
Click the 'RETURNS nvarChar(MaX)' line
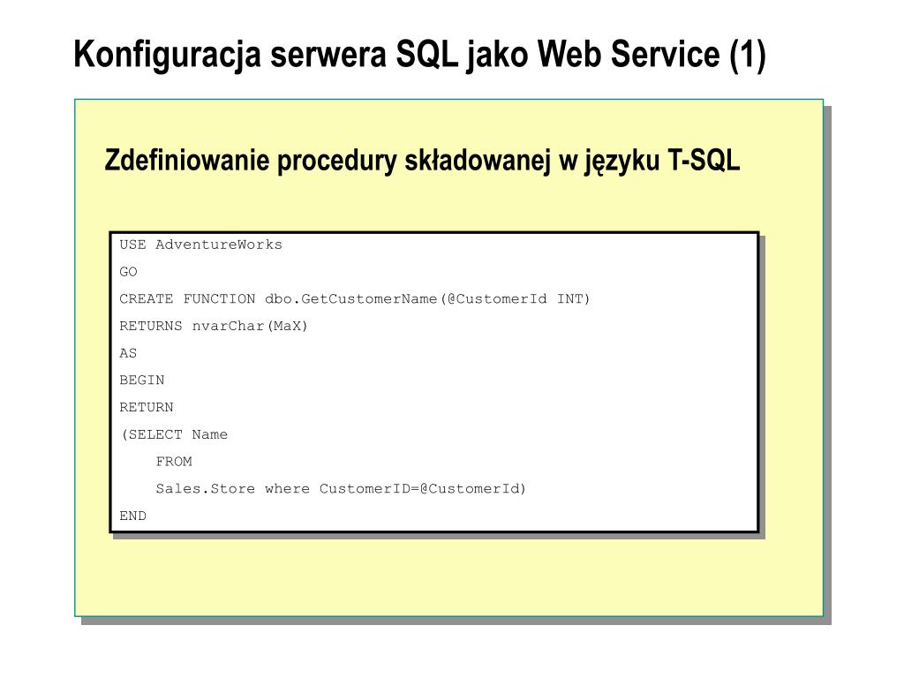[x=214, y=326]
